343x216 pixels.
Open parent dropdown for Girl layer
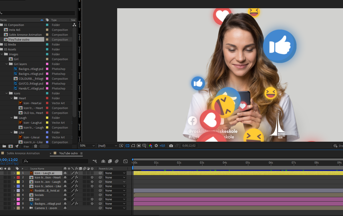[115, 199]
